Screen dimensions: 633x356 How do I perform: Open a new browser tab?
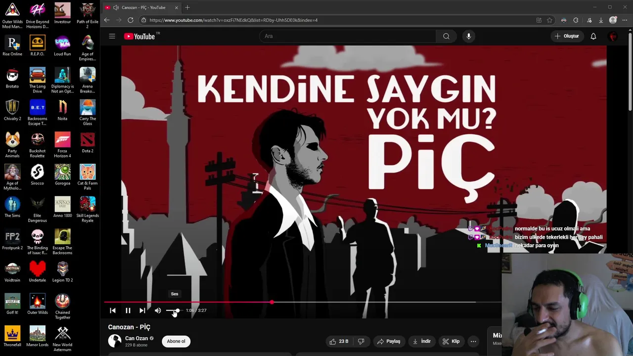(187, 7)
